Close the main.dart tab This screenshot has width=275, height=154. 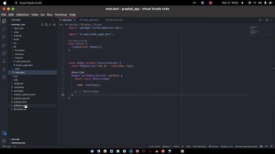74,20
